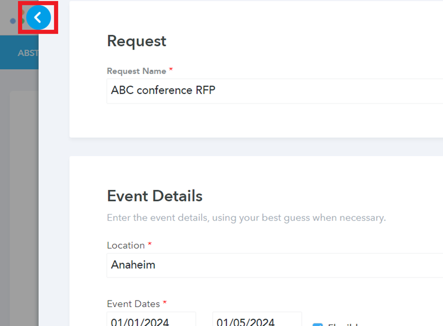Click the "Enter the event details" helper text
The image size is (443, 326).
[x=246, y=218]
